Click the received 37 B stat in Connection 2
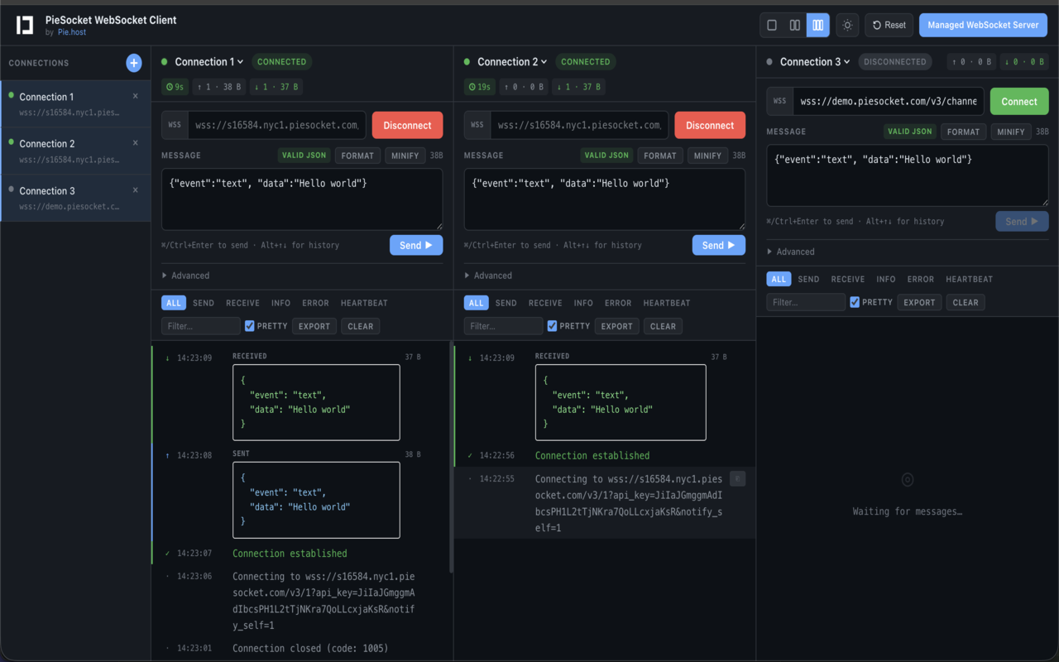1059x662 pixels. tap(579, 86)
